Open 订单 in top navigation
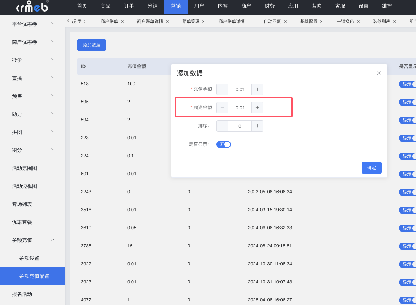This screenshot has height=305, width=416. point(129,6)
